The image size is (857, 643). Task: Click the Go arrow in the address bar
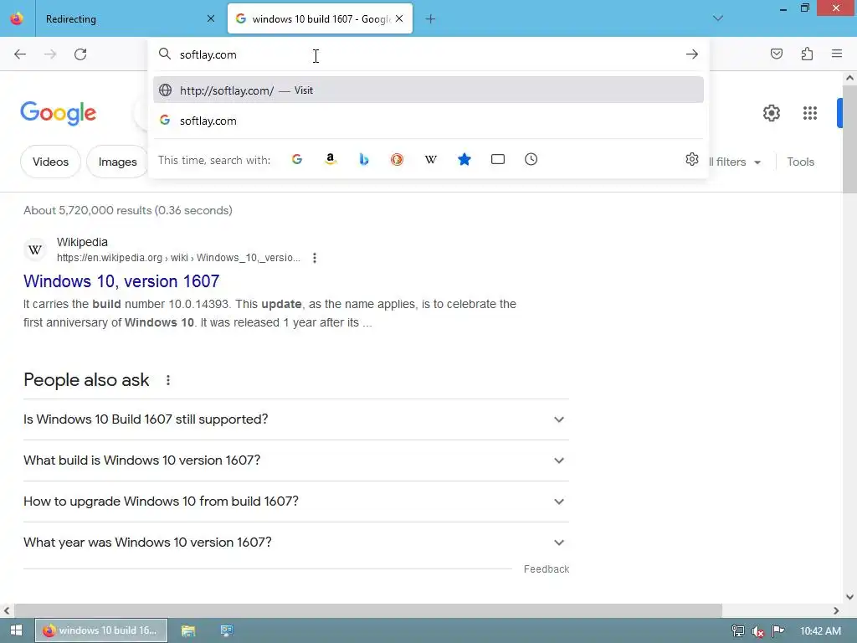[x=692, y=54]
